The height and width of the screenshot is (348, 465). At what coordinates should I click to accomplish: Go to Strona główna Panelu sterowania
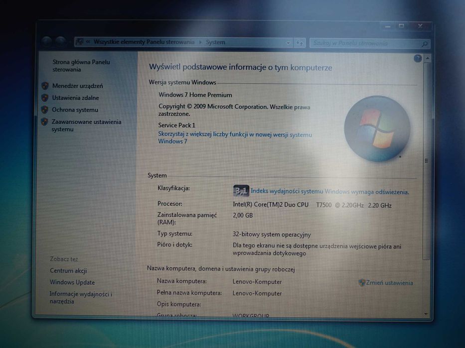[81, 66]
